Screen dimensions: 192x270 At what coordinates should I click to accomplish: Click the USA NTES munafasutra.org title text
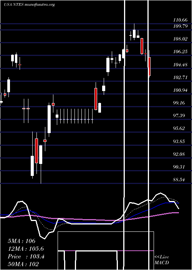click(29, 5)
